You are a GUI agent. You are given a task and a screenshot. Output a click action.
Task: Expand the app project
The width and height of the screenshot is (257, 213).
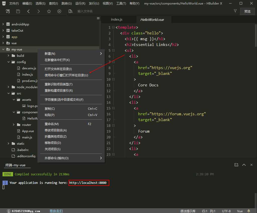(x=3, y=37)
